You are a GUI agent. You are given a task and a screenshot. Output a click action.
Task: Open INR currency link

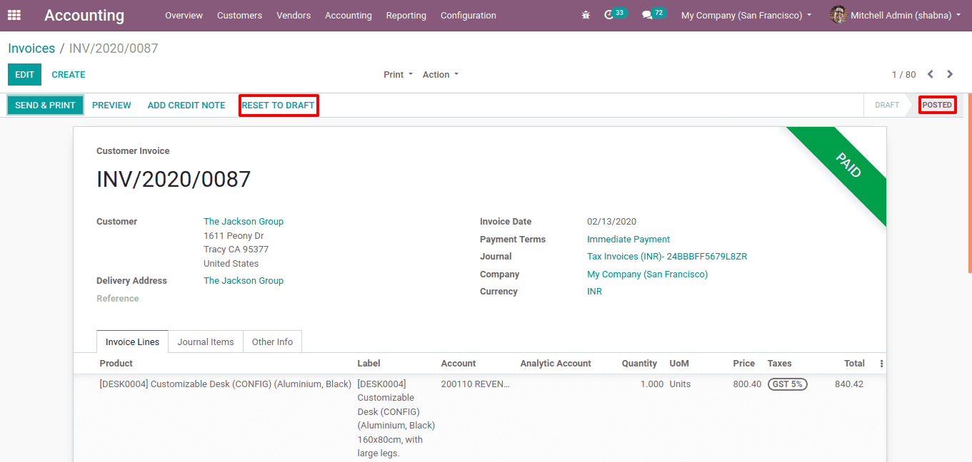(x=594, y=292)
